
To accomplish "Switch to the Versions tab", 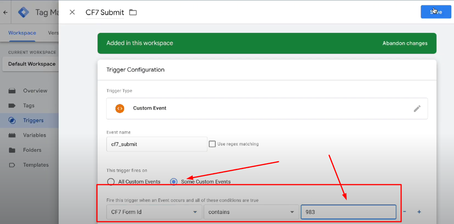I will (x=54, y=33).
